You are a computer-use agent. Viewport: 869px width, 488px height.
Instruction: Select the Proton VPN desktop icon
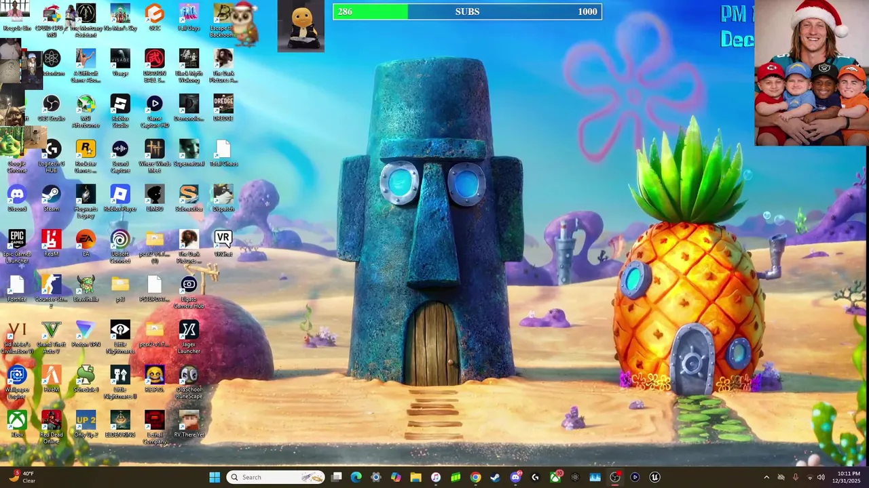[86, 335]
